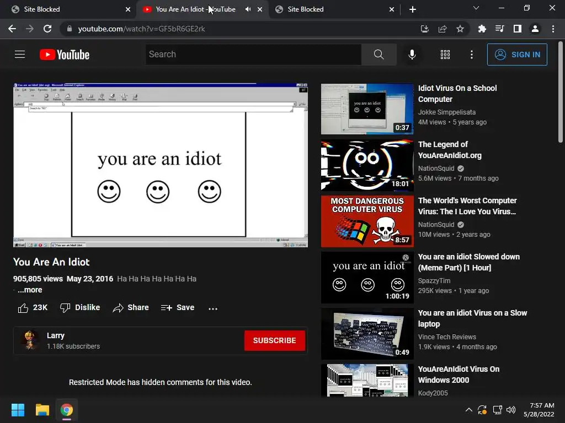Close the first Site Blocked tab

click(128, 9)
